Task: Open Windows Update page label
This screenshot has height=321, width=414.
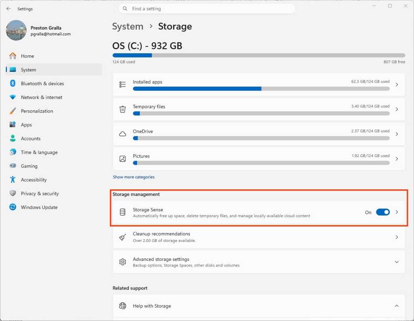Action: [x=39, y=207]
